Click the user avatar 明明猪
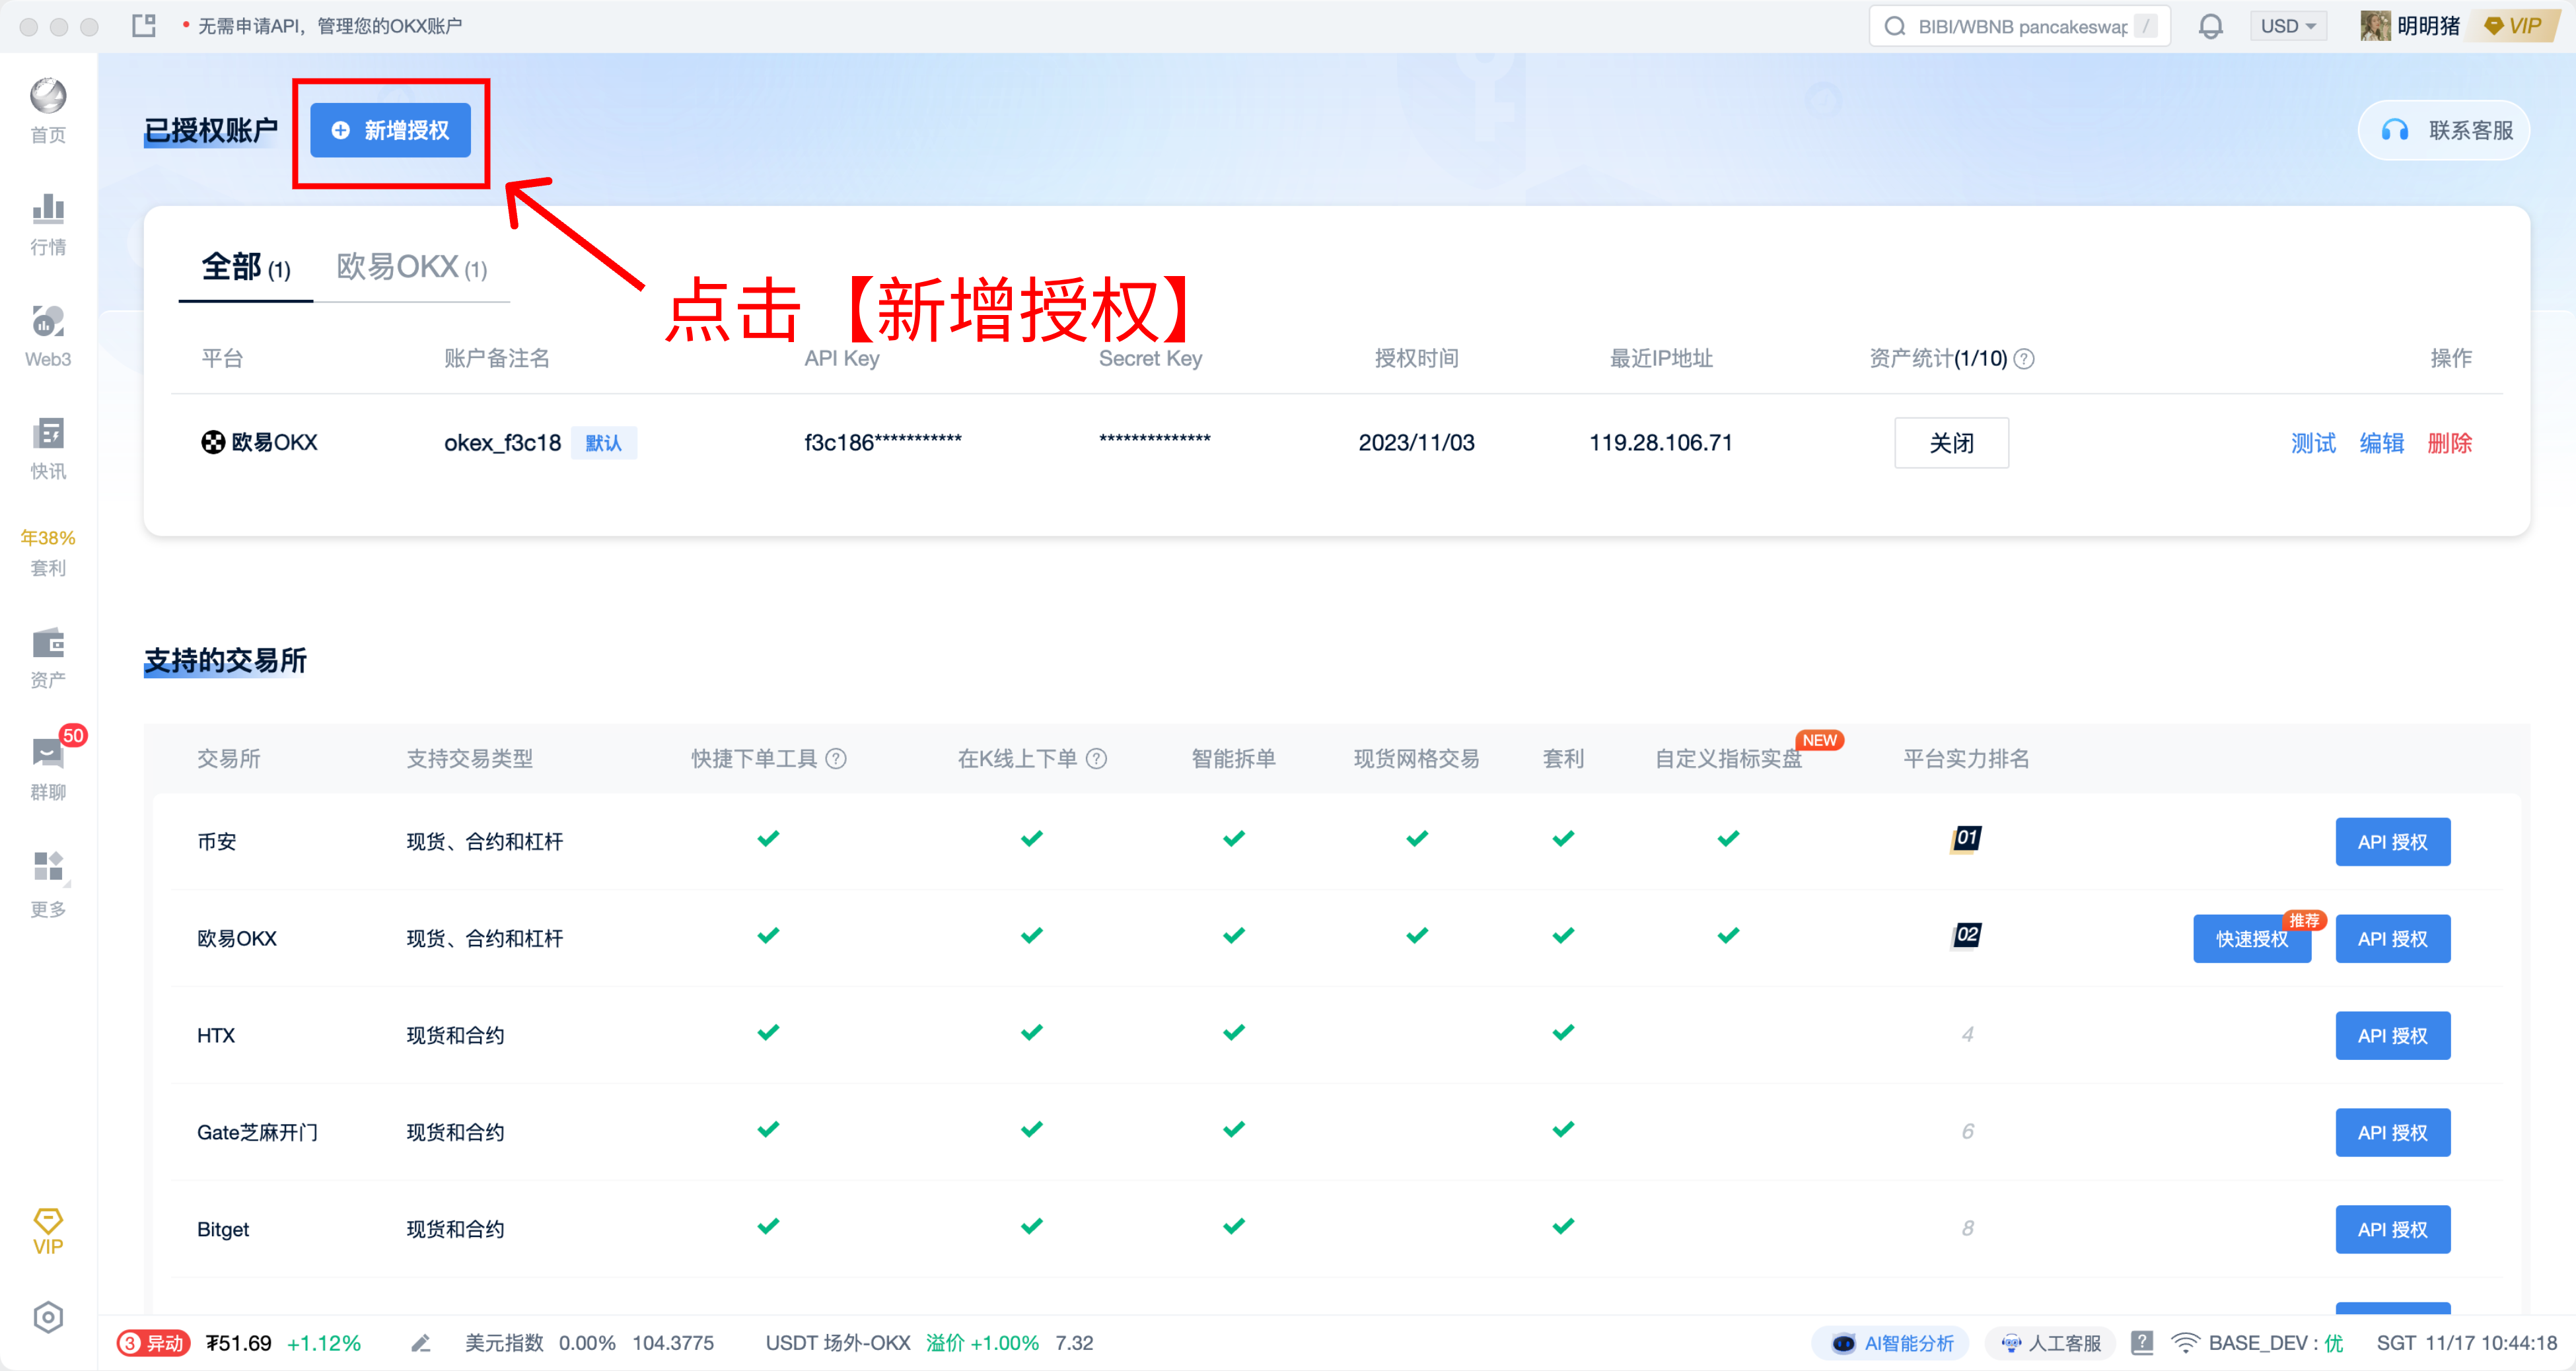This screenshot has width=2576, height=1371. point(2376,26)
